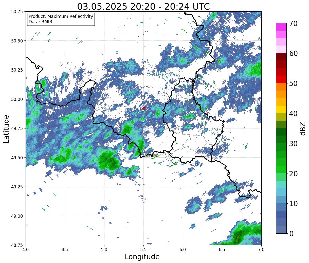Click the latitude tick label 48.75
Image resolution: width=309 pixels, height=263 pixels.
tap(17, 245)
